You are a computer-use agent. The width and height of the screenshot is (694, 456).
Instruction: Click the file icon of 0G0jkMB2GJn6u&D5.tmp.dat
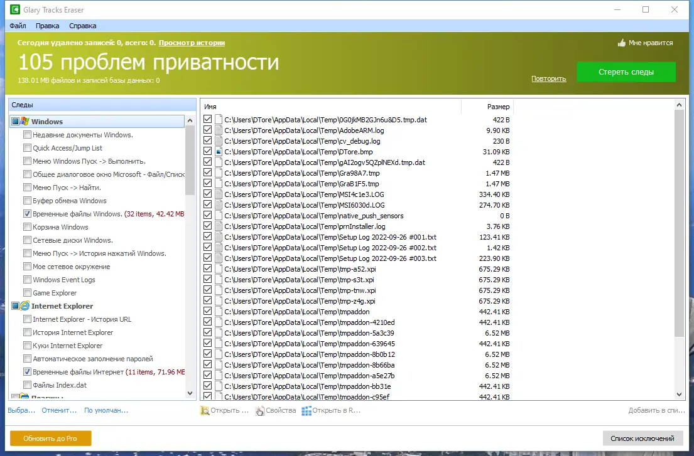click(218, 120)
